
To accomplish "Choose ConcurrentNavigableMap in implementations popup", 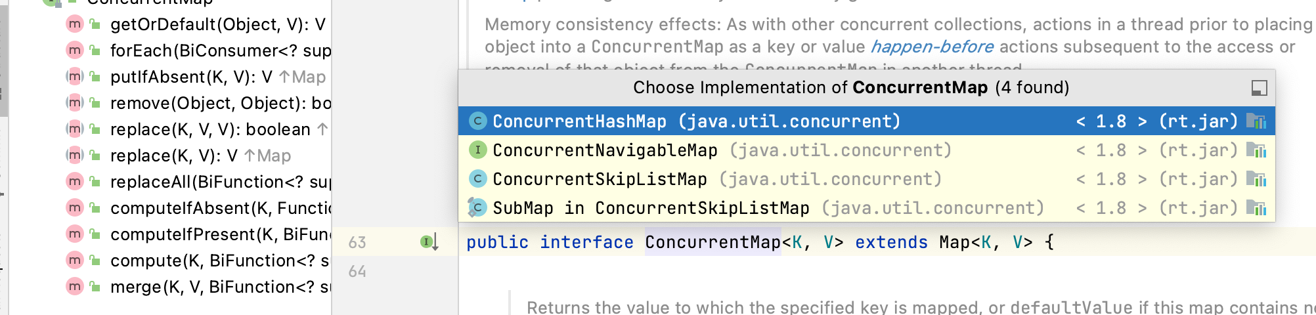I will click(x=604, y=150).
